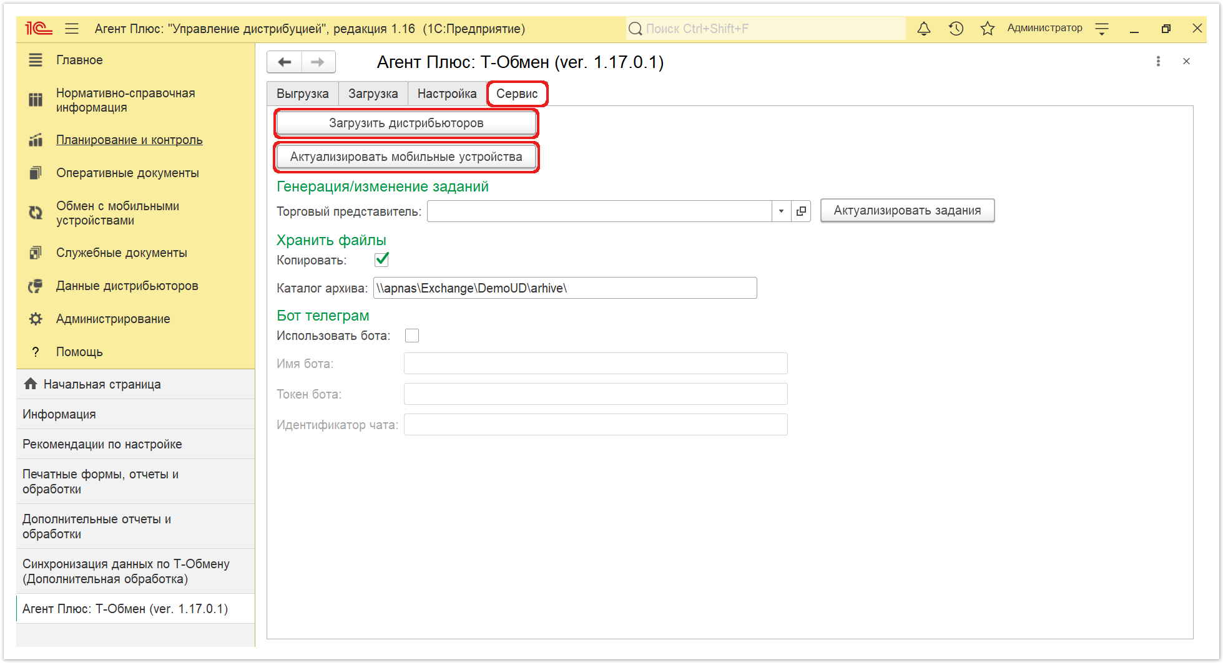Click Актуализировать задания button
Viewport: 1223px width, 663px height.
click(907, 210)
